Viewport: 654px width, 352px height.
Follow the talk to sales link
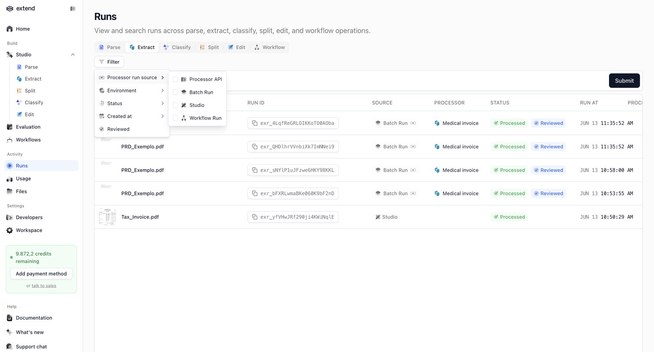point(44,286)
